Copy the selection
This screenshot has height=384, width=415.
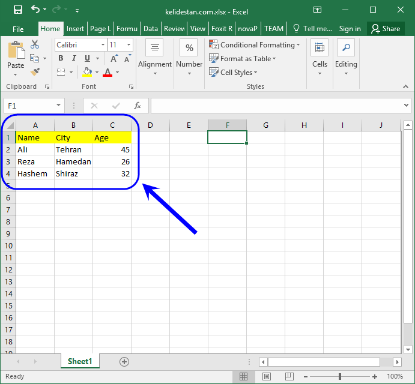(35, 58)
